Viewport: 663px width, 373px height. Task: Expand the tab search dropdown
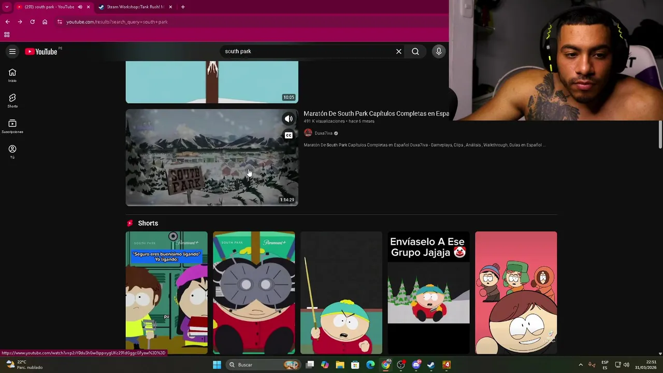(x=7, y=7)
